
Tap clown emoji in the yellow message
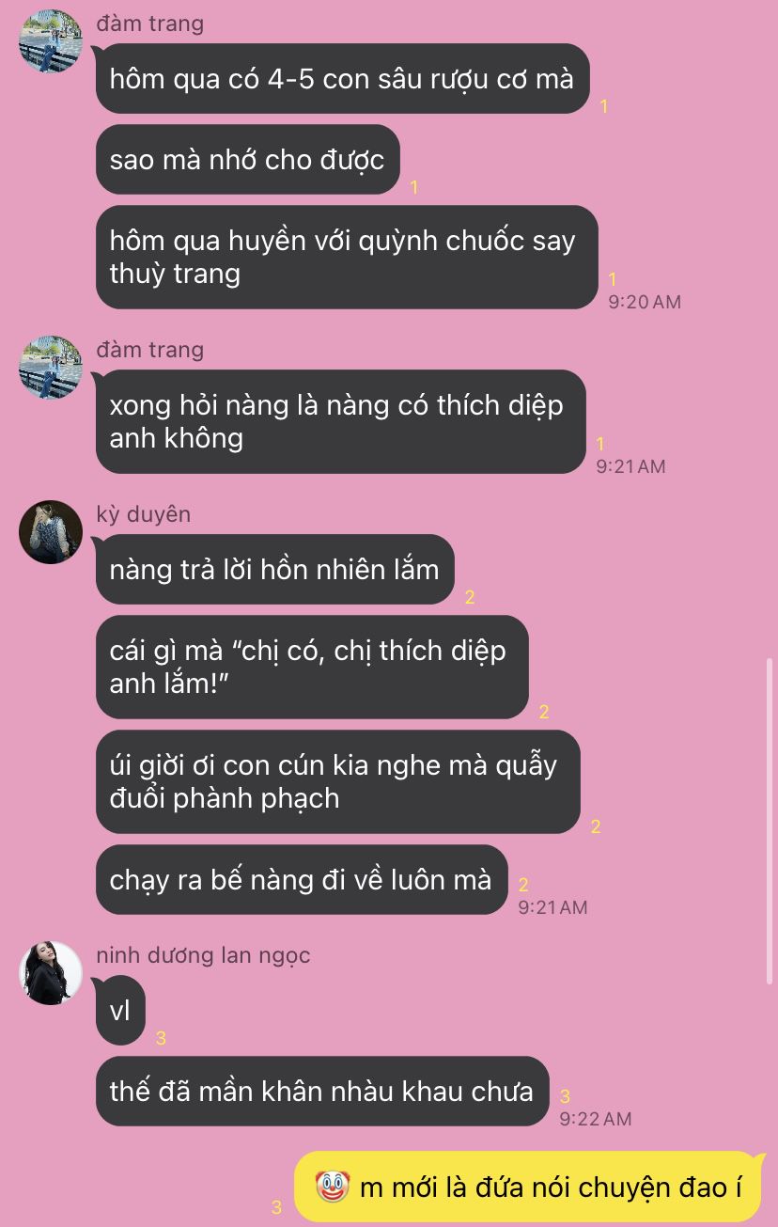click(332, 1188)
